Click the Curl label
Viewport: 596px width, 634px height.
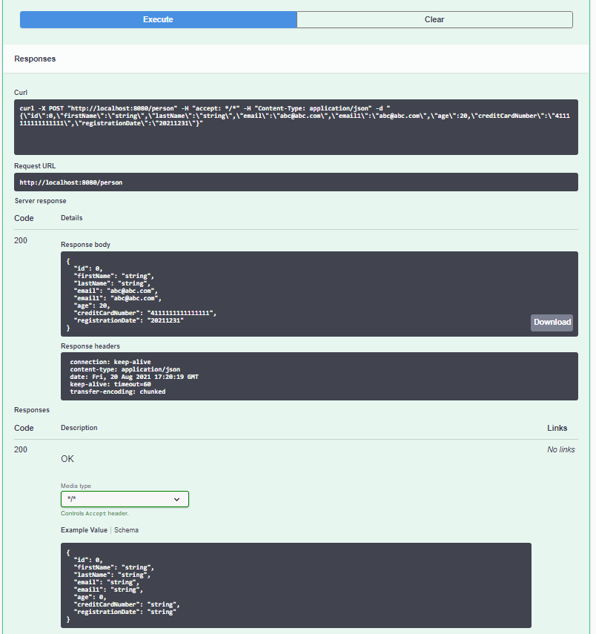(21, 93)
